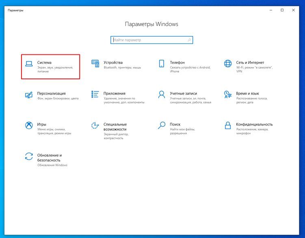Open the Устройства settings title
The image size is (305, 238).
113,63
